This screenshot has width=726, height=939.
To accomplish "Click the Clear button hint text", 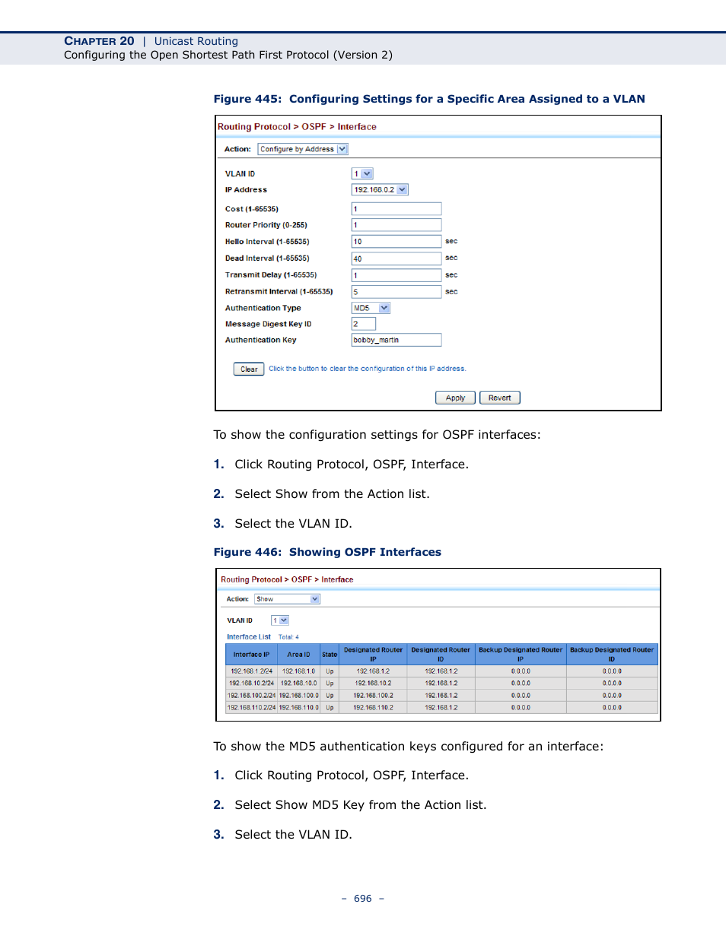I will click(368, 369).
